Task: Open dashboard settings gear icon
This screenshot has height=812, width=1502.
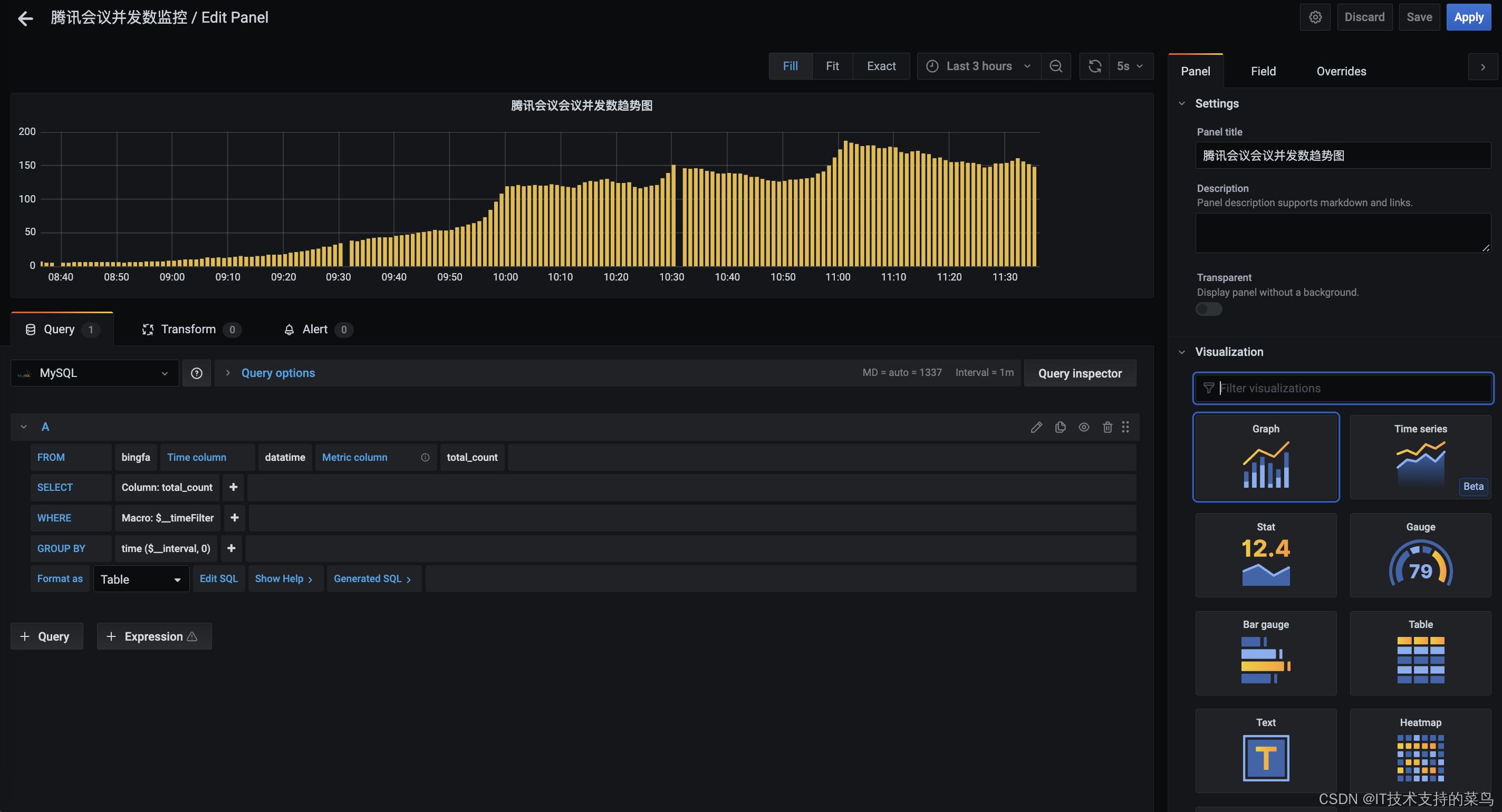Action: coord(1315,17)
